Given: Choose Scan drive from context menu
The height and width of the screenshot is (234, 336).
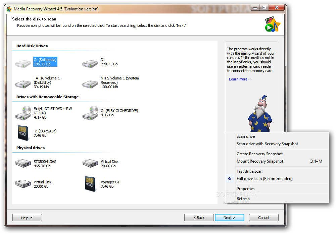Looking at the screenshot, I should pyautogui.click(x=246, y=136).
